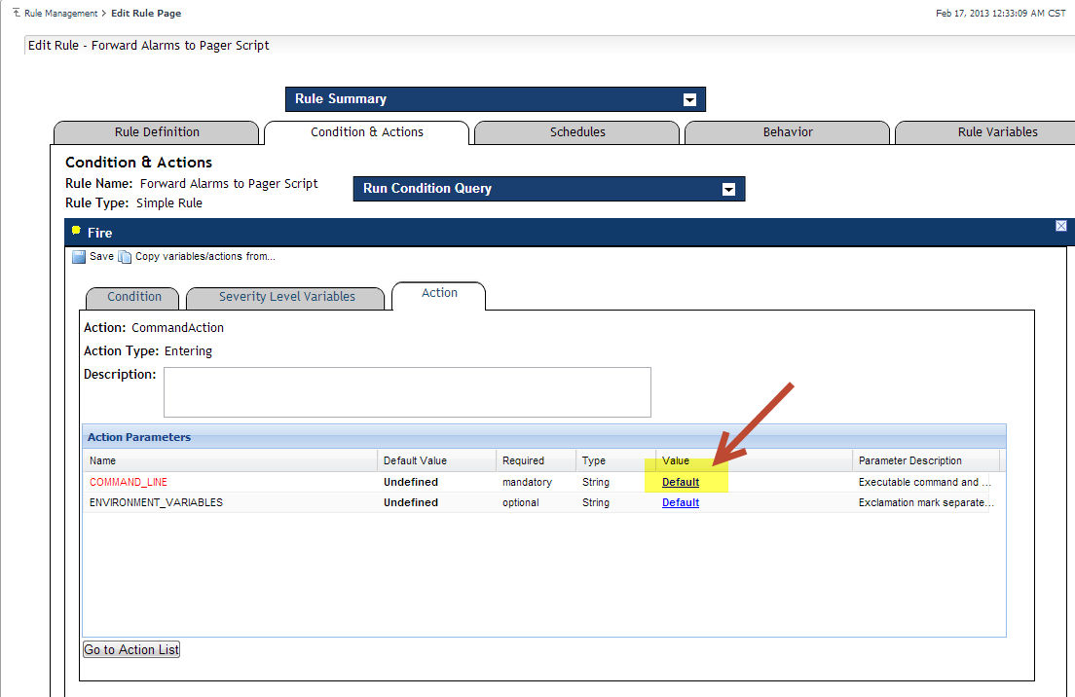Click the Rule Management breadcrumb link
Screen dimensions: 1075x697
coord(61,14)
